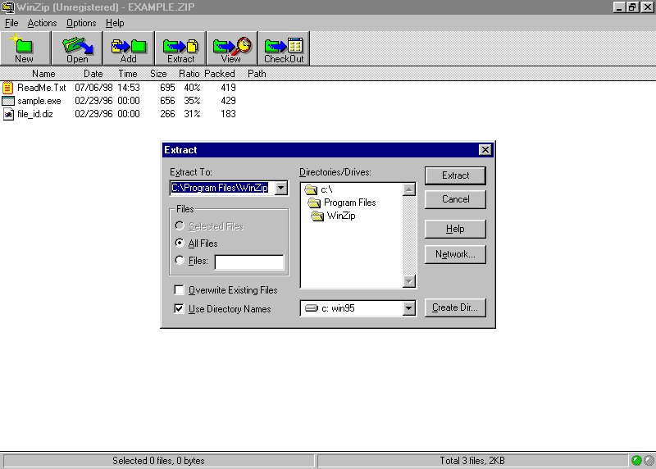Select the All Files radio button
This screenshot has width=656, height=469.
(180, 243)
